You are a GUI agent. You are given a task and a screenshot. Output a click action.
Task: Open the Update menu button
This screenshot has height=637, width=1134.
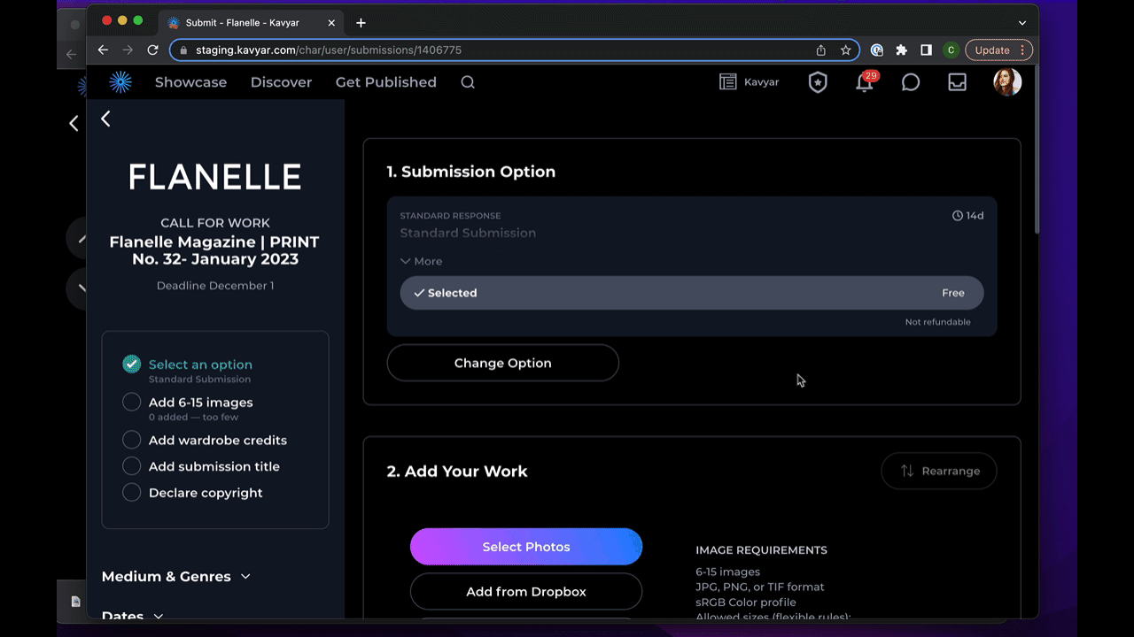[999, 50]
